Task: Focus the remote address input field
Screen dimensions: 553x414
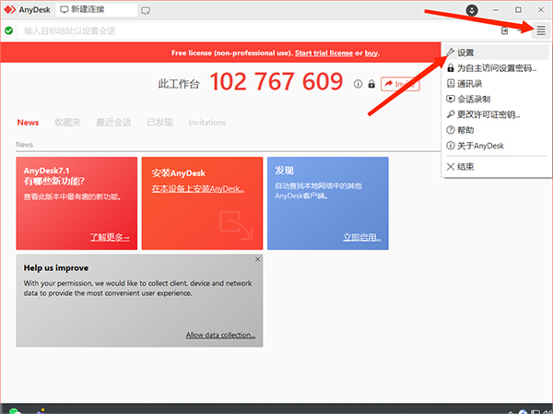Action: 257,30
